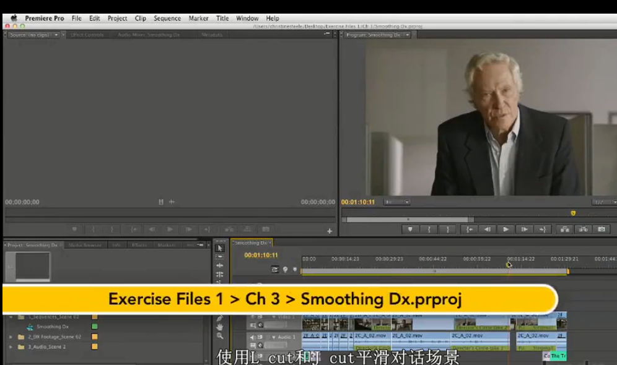Switch to the Media Browser tab
Viewport: 617px width, 365px height.
click(x=85, y=245)
